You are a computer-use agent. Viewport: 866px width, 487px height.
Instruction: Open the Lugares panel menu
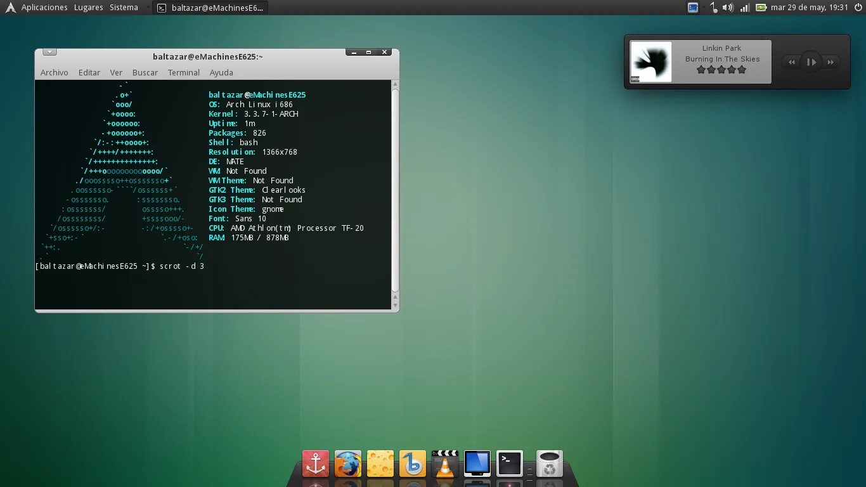tap(88, 8)
